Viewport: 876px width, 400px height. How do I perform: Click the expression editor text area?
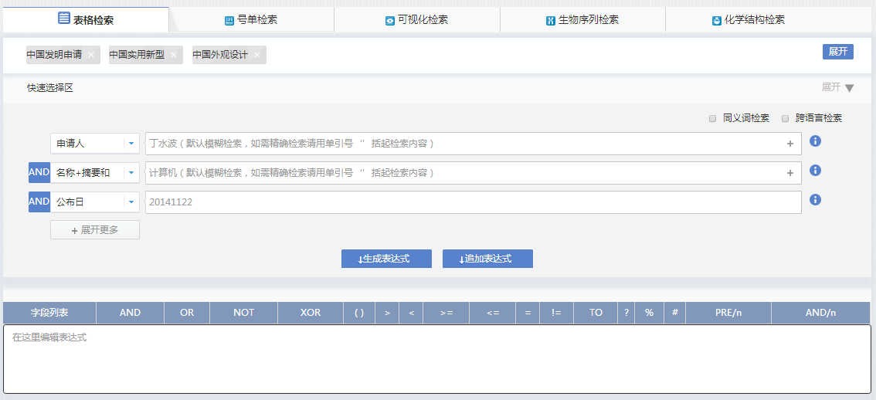pos(436,359)
